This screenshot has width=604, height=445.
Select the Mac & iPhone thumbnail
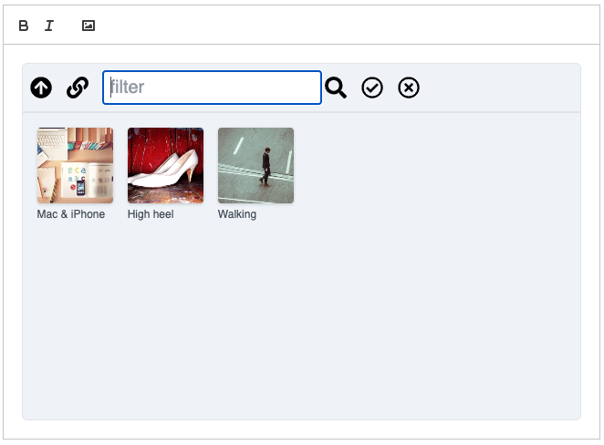pos(75,166)
